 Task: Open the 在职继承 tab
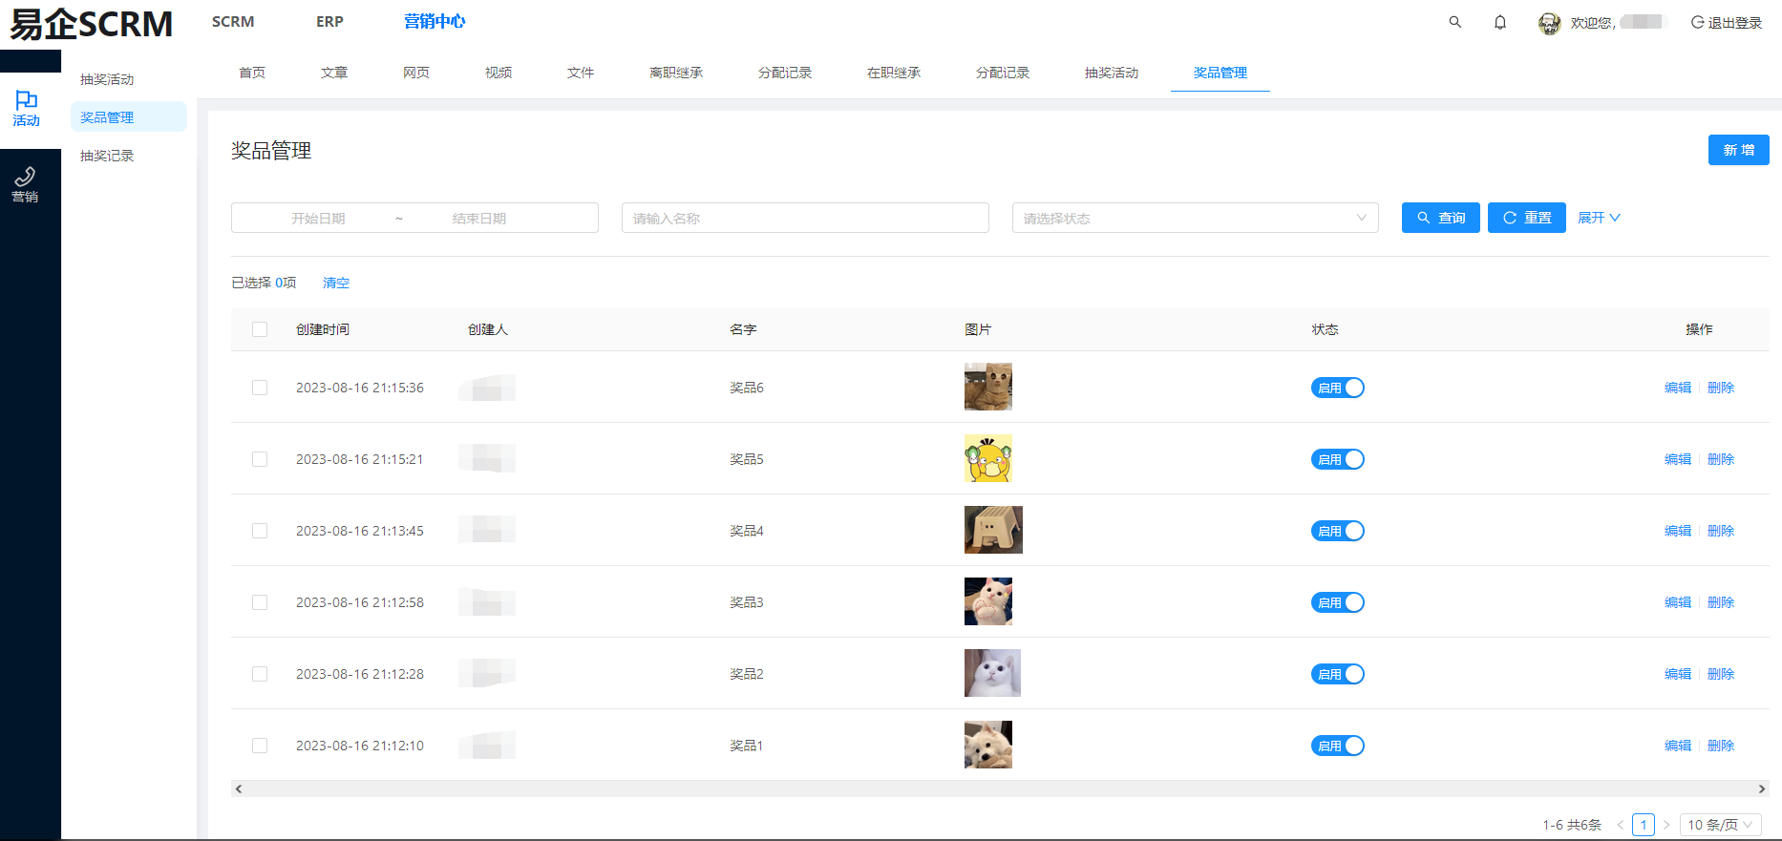pos(894,73)
